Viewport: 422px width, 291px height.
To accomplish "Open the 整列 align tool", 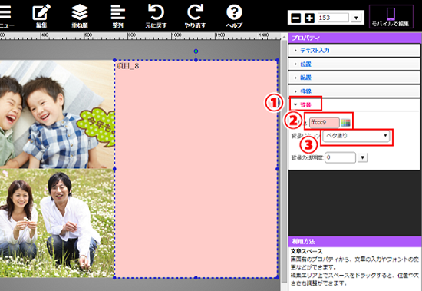I will click(x=118, y=15).
